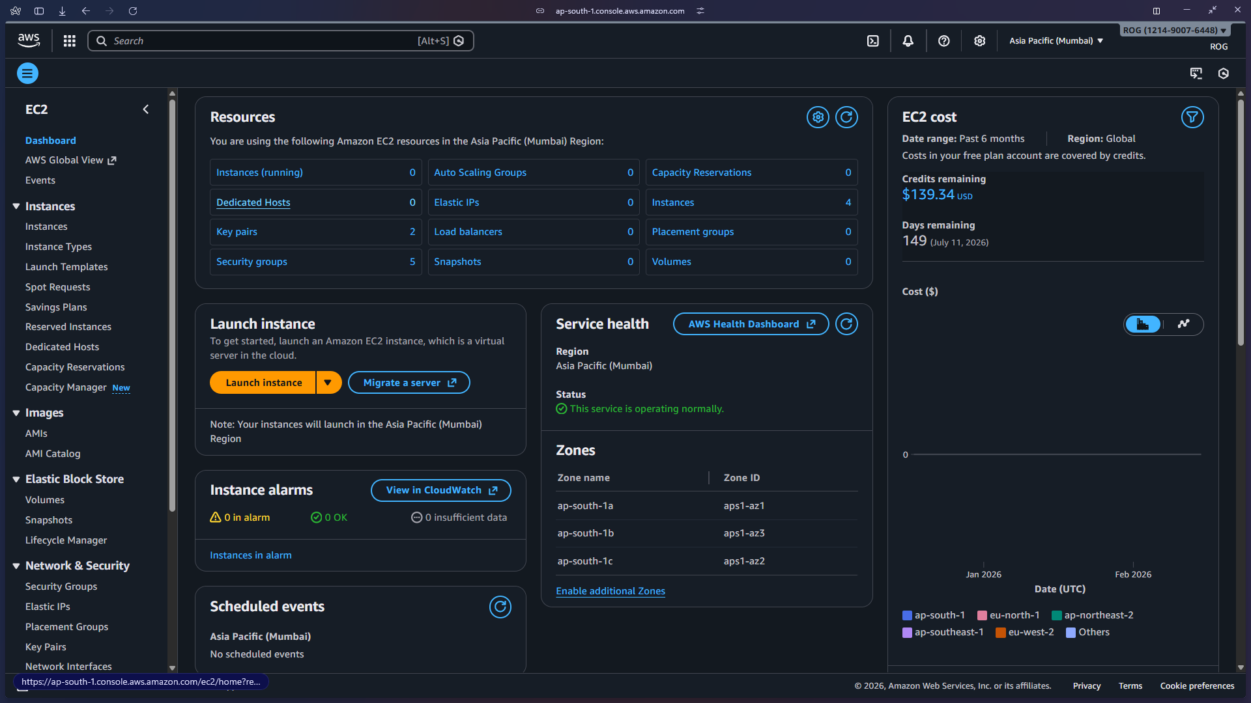Select Instance Types in the sidebar
Screen dimensions: 1251x703
[58, 246]
